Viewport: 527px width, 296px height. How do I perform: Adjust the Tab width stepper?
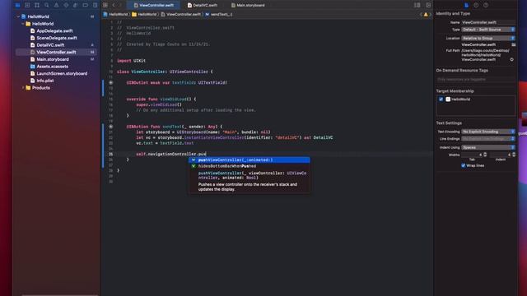tap(485, 155)
